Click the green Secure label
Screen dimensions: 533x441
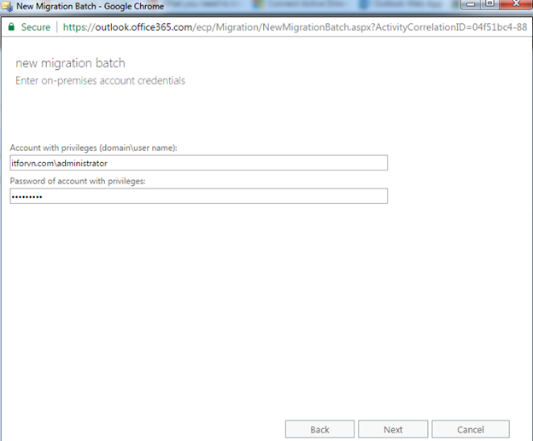coord(35,26)
